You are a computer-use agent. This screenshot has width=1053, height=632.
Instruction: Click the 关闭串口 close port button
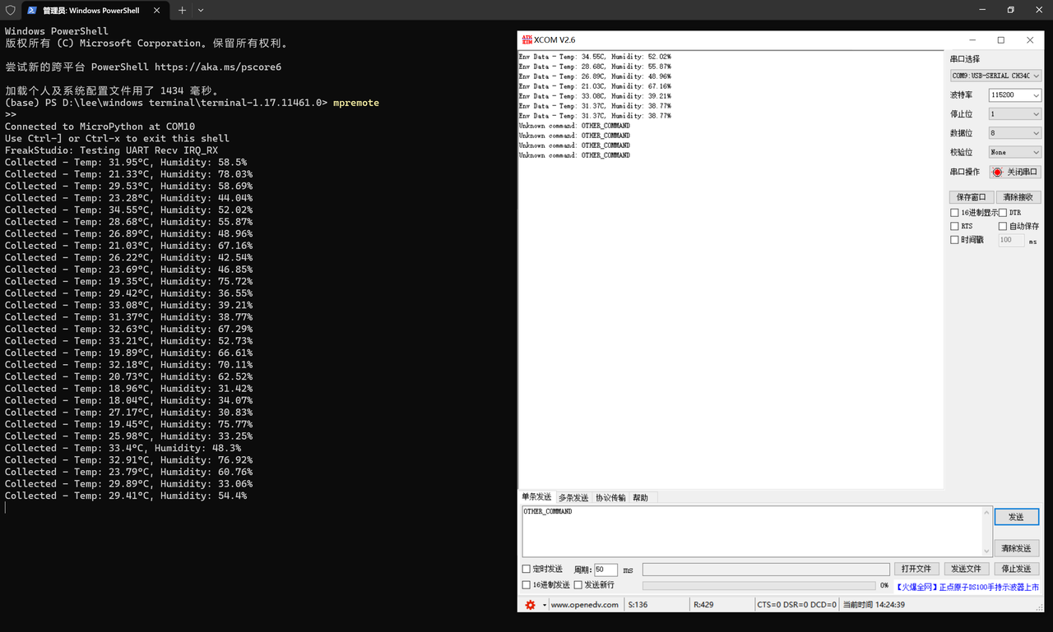coord(1015,172)
